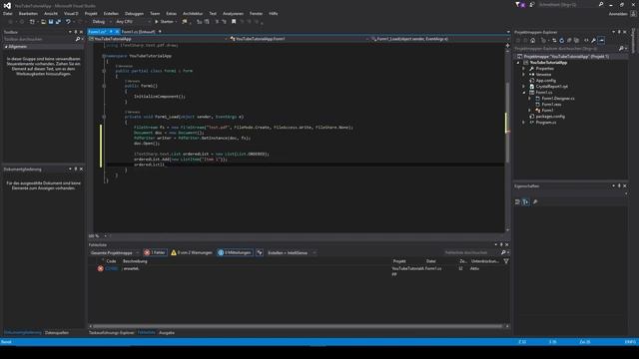
Task: Click the Beschreibung column header
Action: (136, 261)
